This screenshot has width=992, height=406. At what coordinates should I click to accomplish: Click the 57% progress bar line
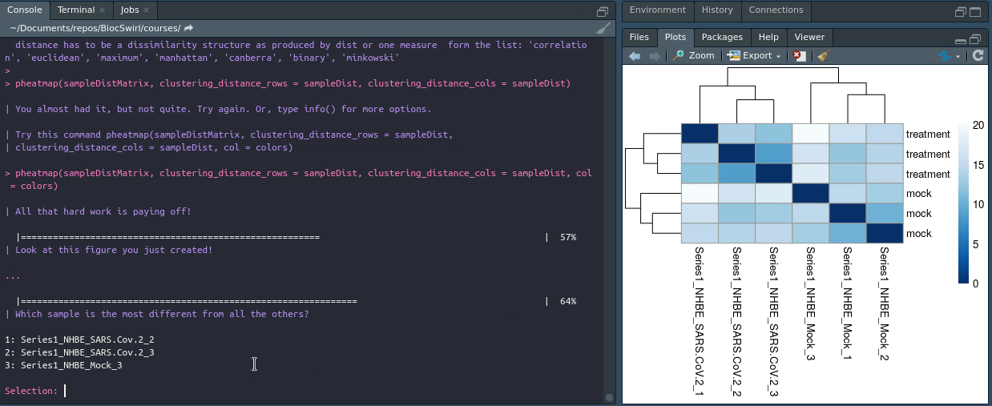(x=296, y=237)
